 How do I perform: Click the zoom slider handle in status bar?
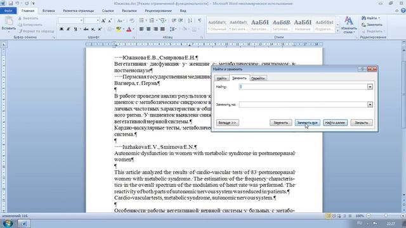click(x=386, y=215)
